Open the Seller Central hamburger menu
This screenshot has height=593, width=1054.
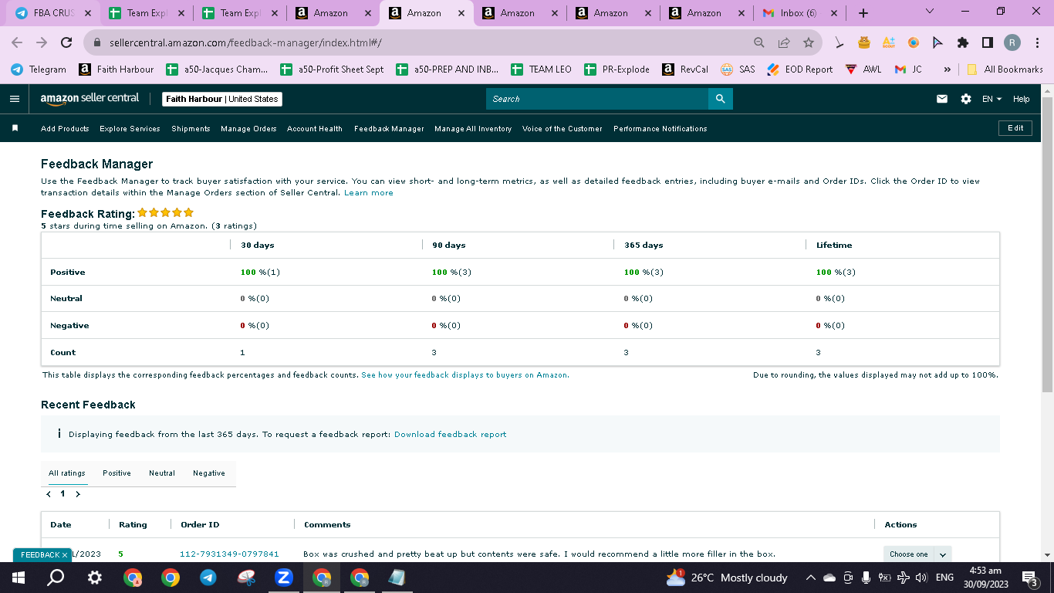[15, 99]
